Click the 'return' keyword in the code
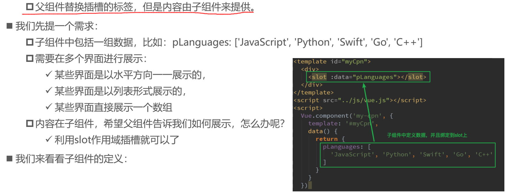The width and height of the screenshot is (507, 194). 326,139
